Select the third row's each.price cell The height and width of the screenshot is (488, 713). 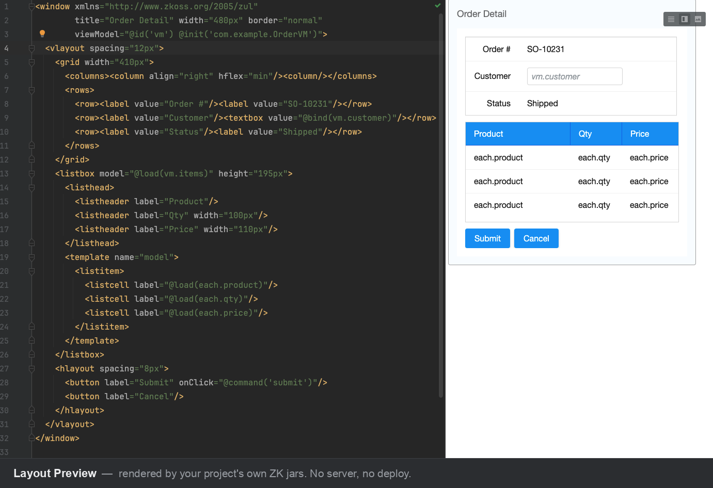click(x=649, y=205)
